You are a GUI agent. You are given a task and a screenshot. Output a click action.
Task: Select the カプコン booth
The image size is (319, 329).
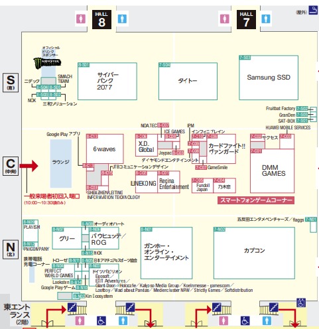(254, 253)
